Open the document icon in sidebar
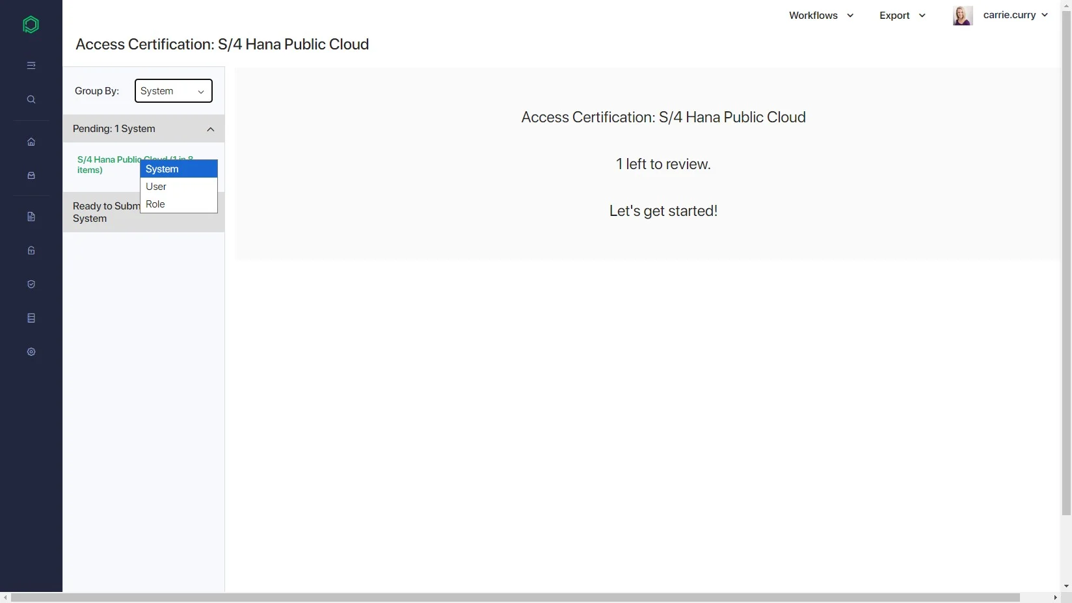 pyautogui.click(x=31, y=217)
